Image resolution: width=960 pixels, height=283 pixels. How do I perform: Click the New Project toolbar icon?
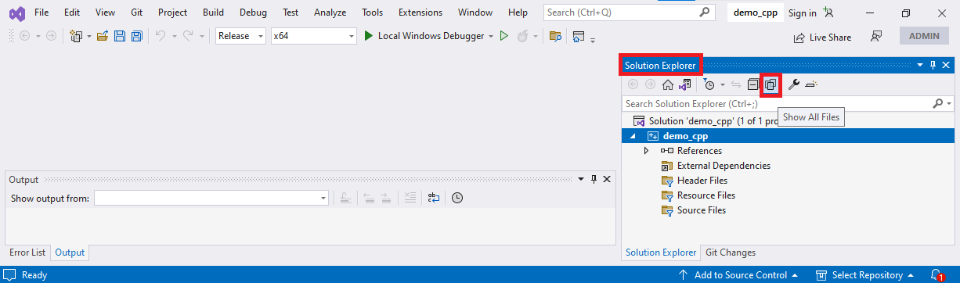coord(76,36)
